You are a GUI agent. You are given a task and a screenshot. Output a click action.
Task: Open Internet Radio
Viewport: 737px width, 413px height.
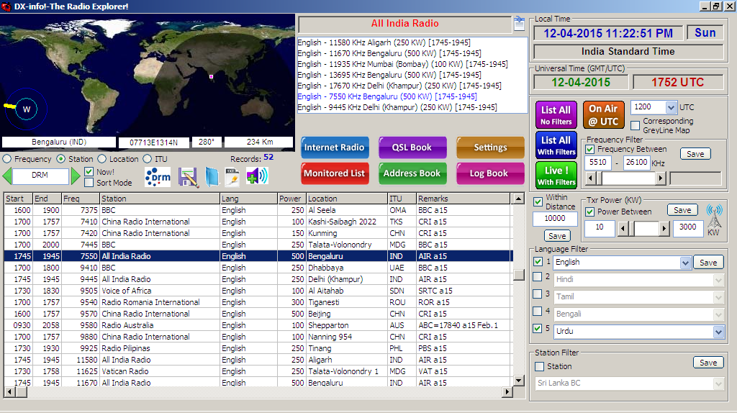[334, 147]
